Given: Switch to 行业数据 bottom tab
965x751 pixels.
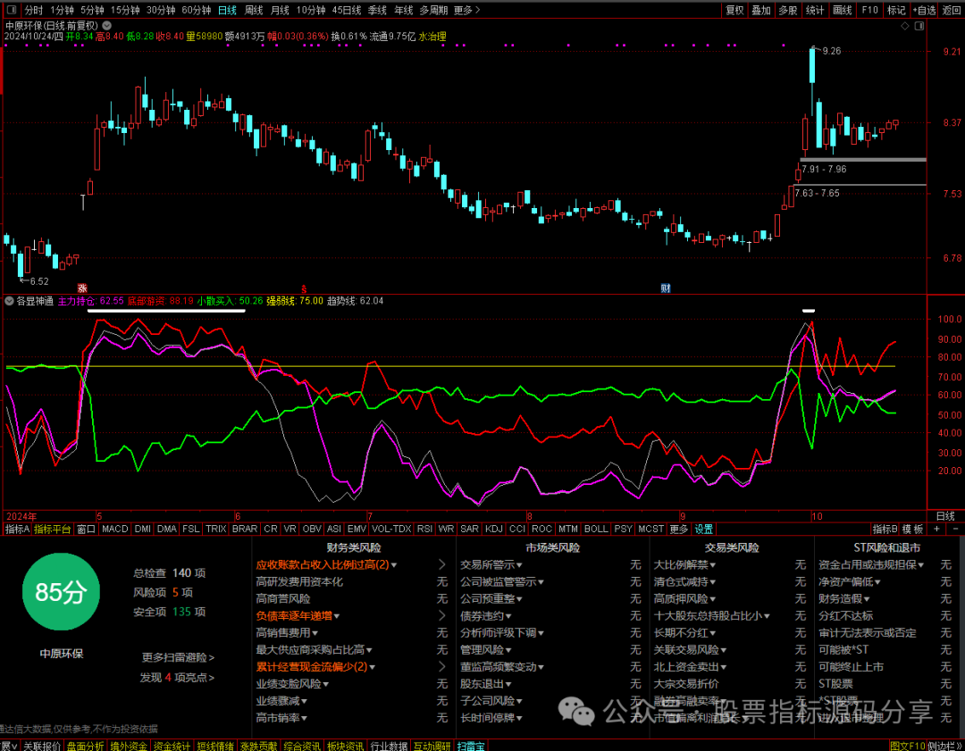Looking at the screenshot, I should 389,746.
